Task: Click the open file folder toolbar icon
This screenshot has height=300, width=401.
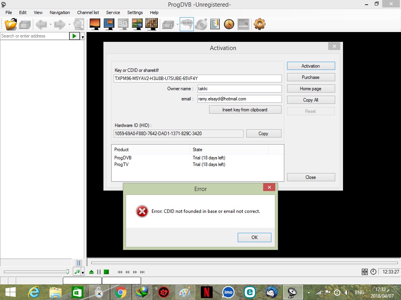Action: click(11, 24)
